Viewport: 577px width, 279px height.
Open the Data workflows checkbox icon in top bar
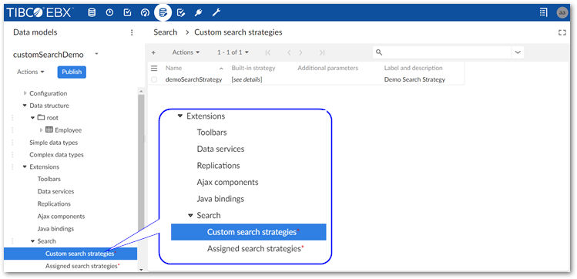(x=127, y=13)
